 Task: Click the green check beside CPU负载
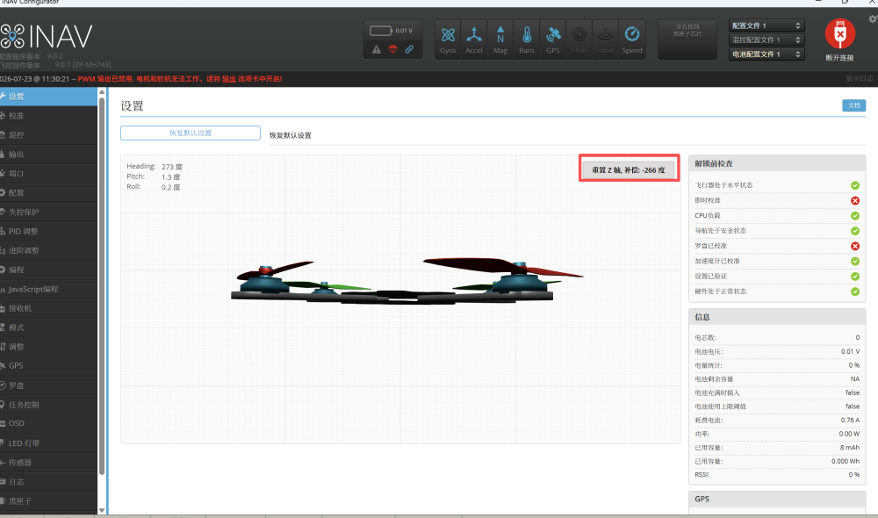855,216
